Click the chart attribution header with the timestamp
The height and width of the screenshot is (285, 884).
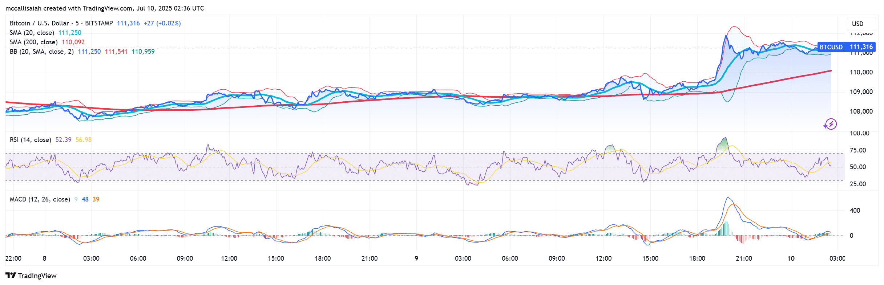pos(105,8)
